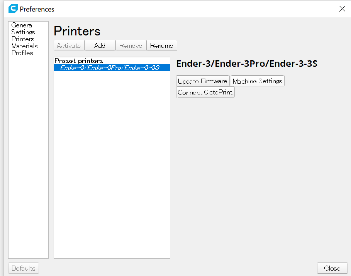Switch to the Profiles preferences page

tap(22, 53)
